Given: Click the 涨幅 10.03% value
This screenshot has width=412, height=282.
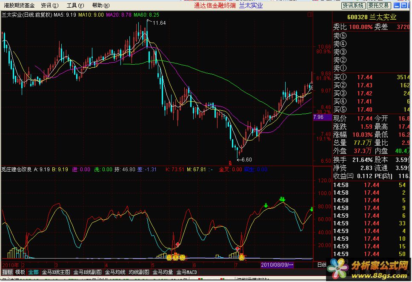Looking at the screenshot, I should (362, 135).
